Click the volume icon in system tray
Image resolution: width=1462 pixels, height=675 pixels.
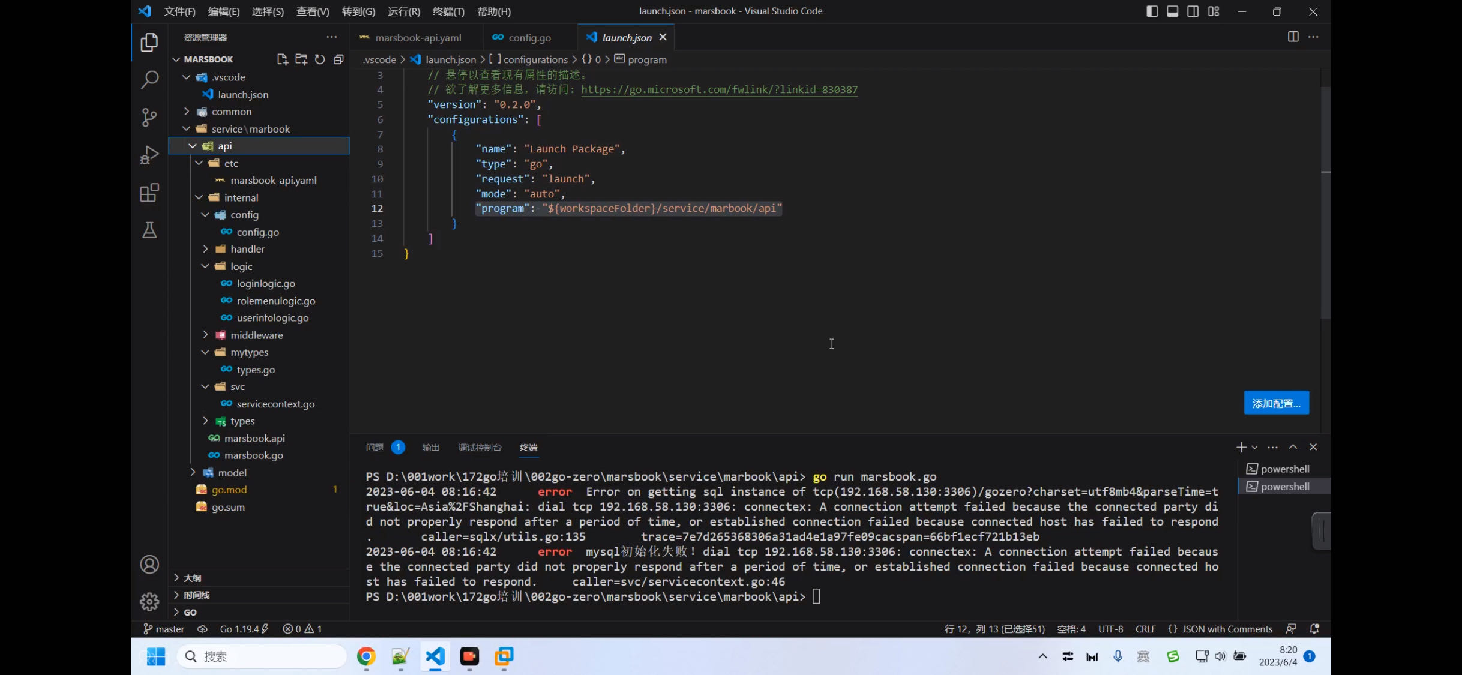1220,656
